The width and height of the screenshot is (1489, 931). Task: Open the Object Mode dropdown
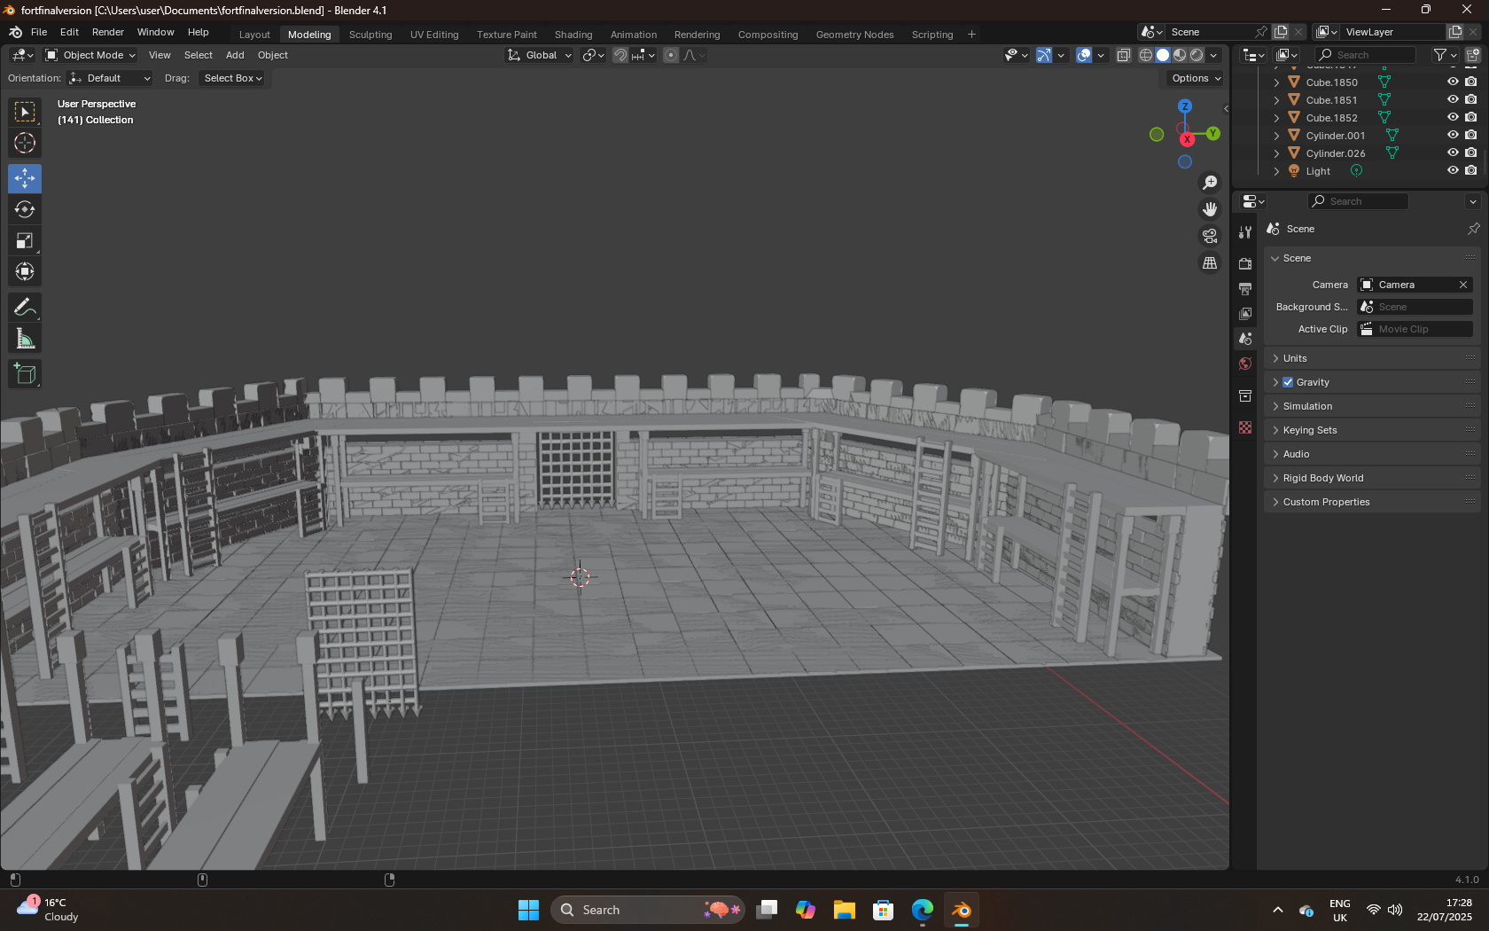point(90,55)
